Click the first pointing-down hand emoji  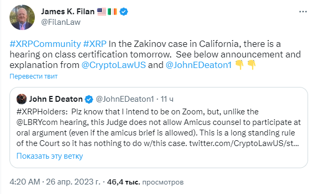(240, 65)
